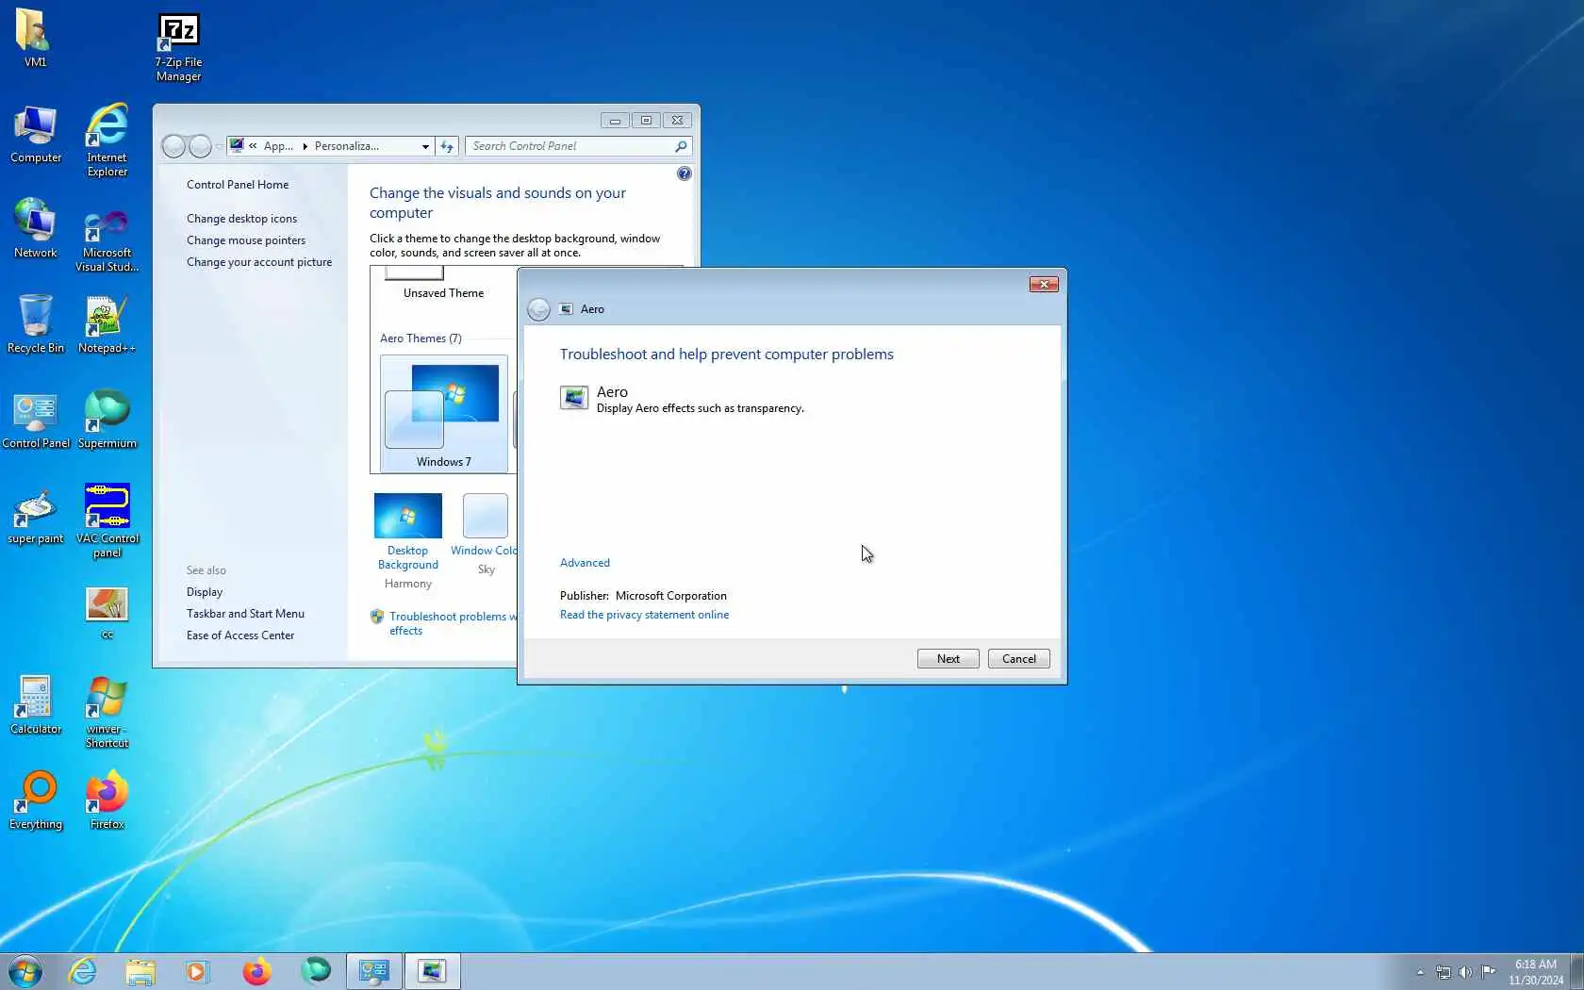
Task: Launch Windows Media Player from taskbar
Action: 197,971
